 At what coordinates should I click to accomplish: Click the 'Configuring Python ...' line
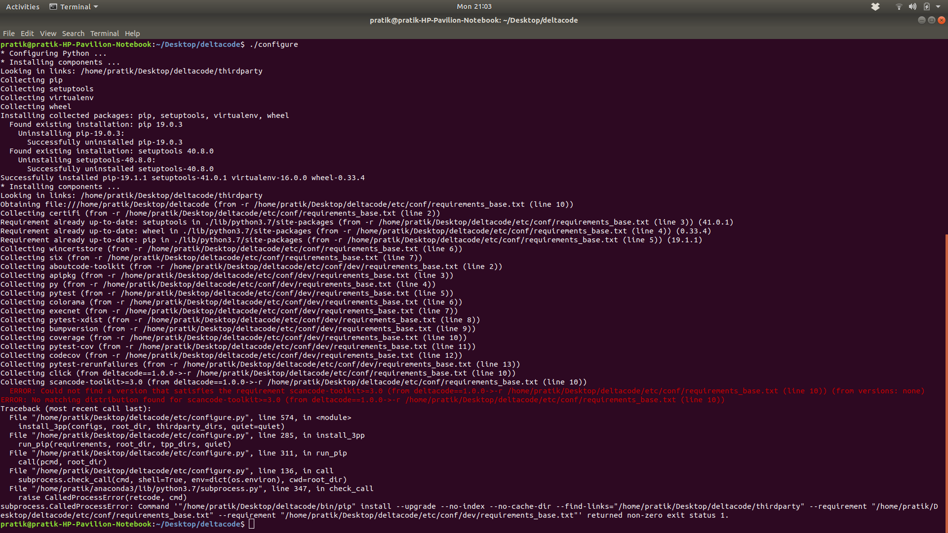[53, 53]
